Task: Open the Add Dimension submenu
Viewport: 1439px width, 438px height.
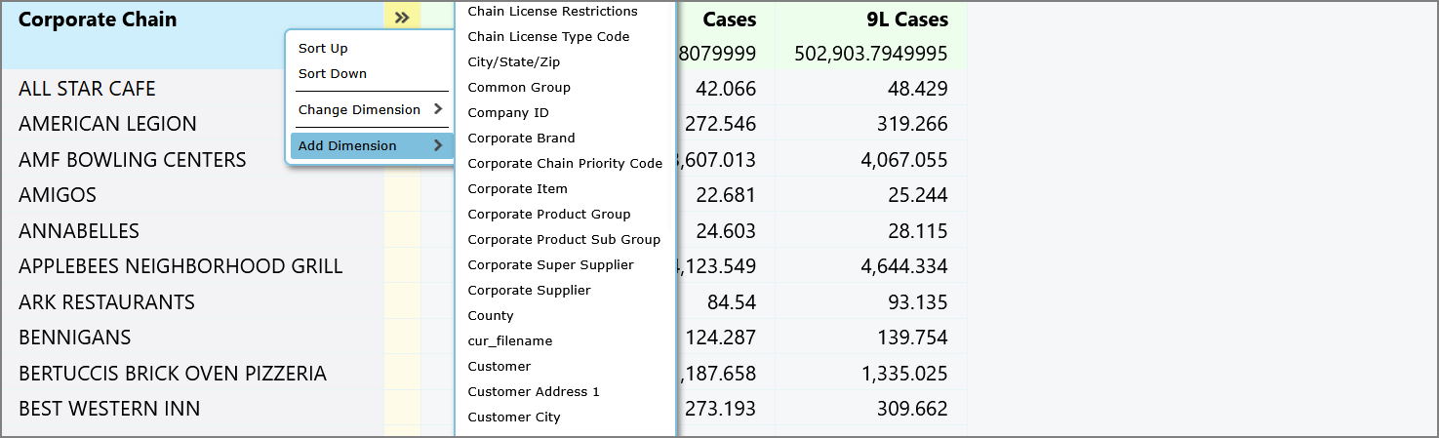Action: pos(371,145)
